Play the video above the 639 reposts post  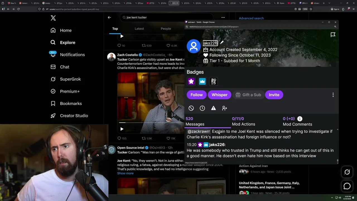[122, 36]
